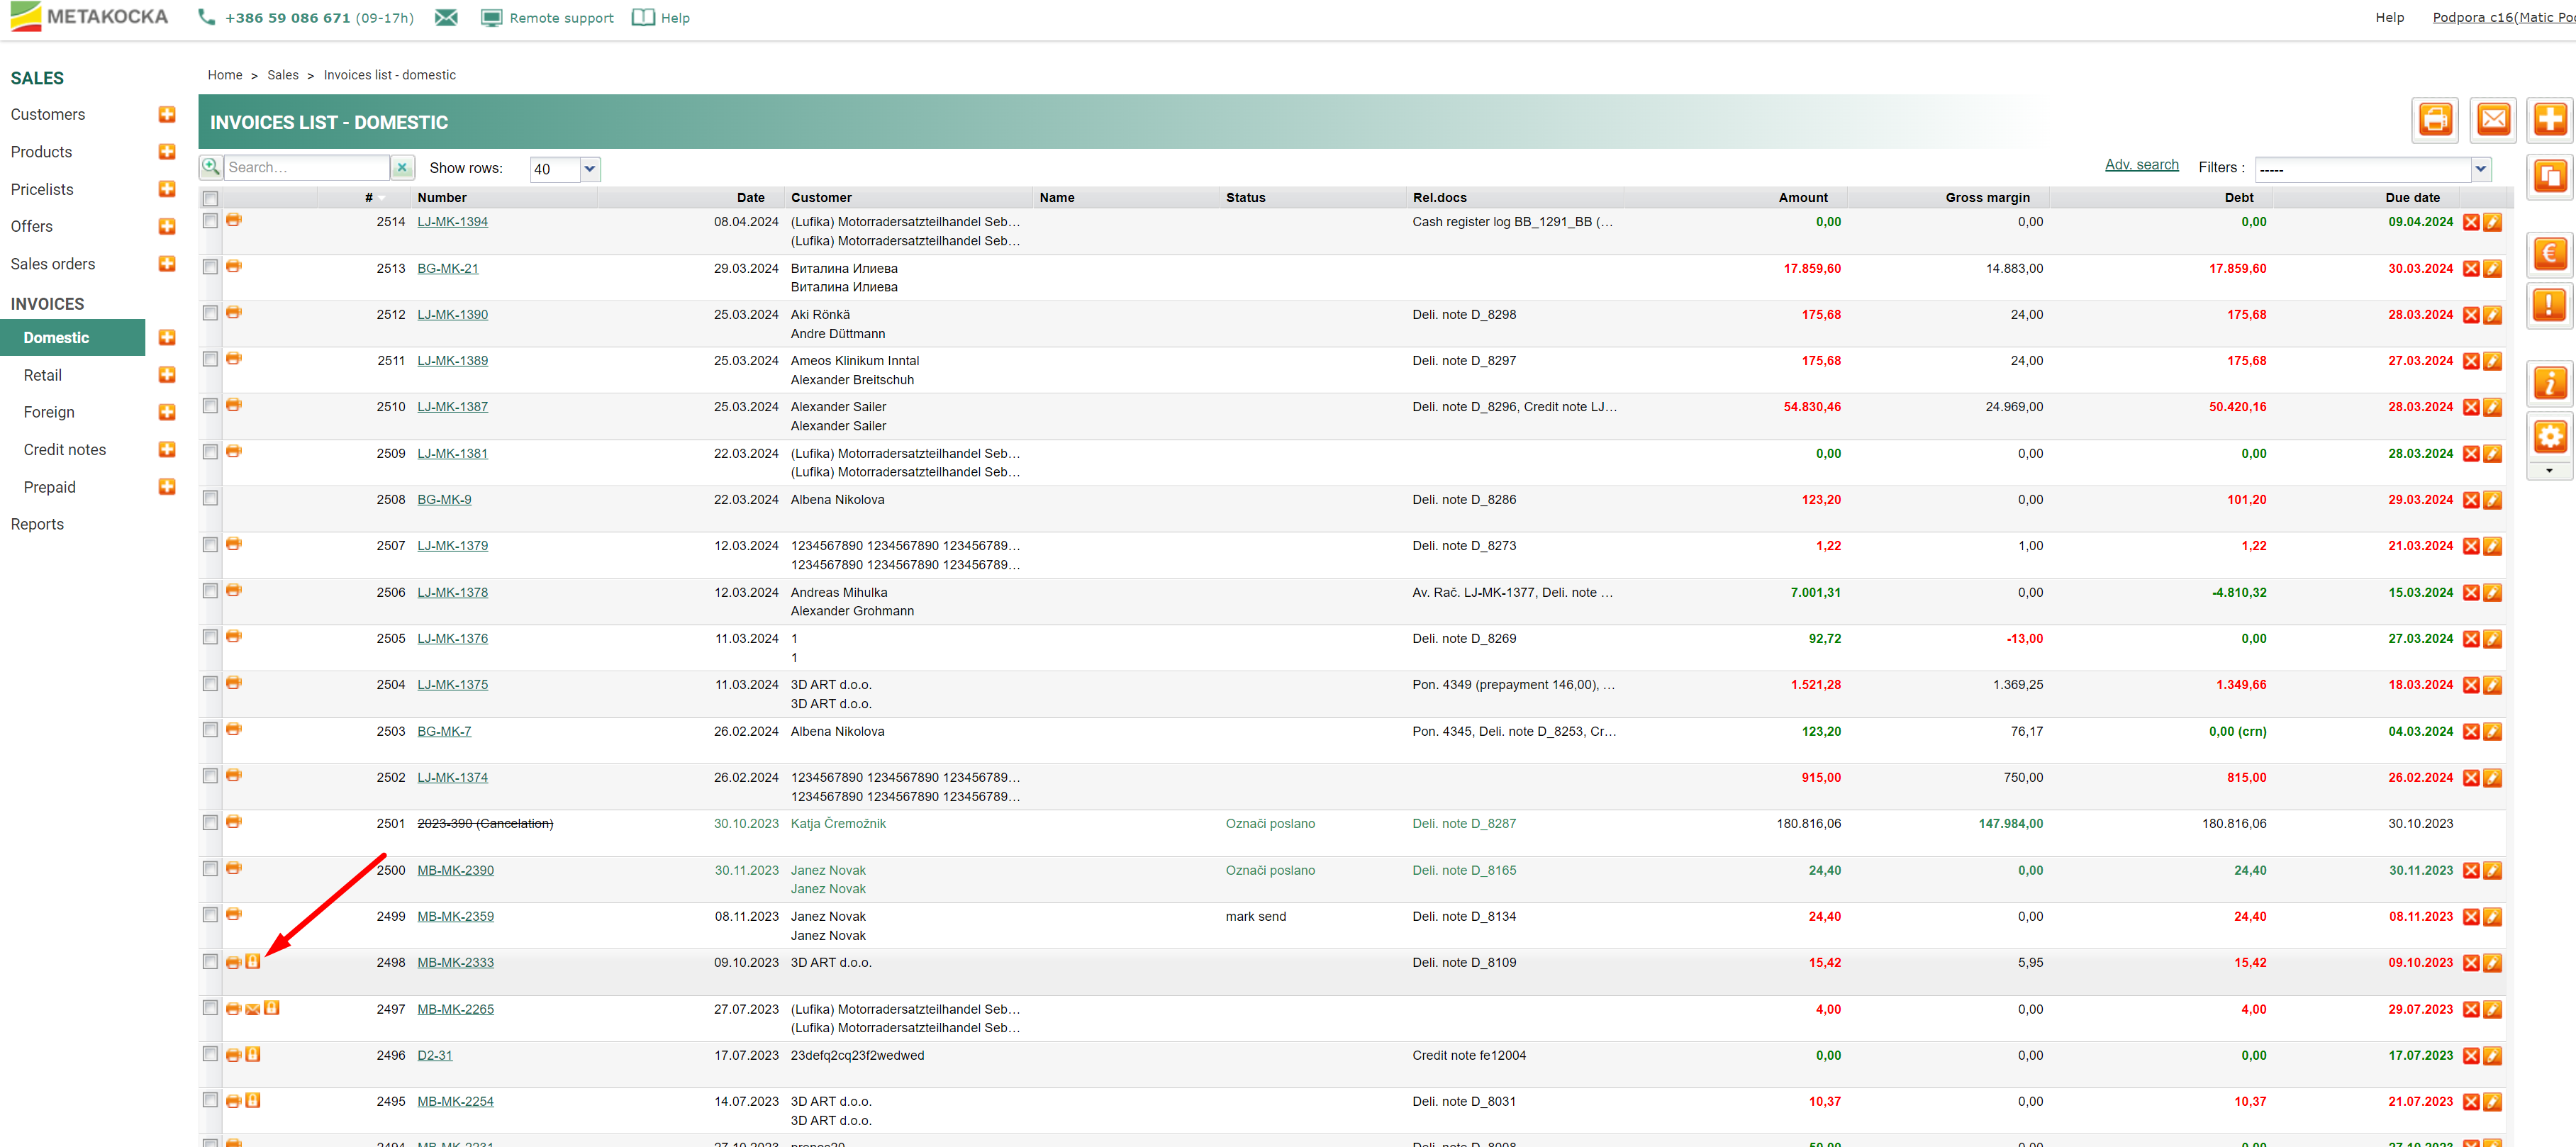Viewport: 2576px width, 1147px height.
Task: Delete invoice LJ-MK-1394 with the red X
Action: click(x=2471, y=222)
